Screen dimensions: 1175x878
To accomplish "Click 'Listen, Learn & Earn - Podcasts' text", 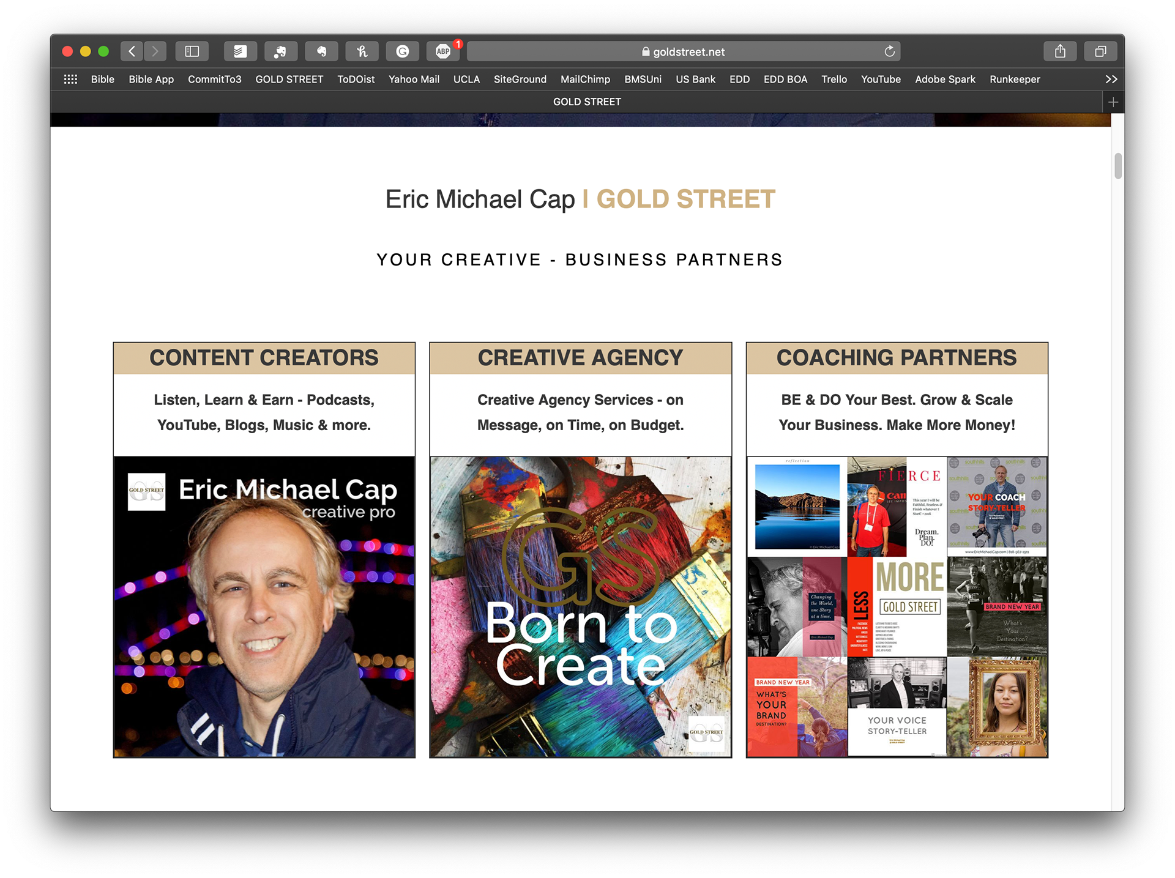I will tap(264, 400).
